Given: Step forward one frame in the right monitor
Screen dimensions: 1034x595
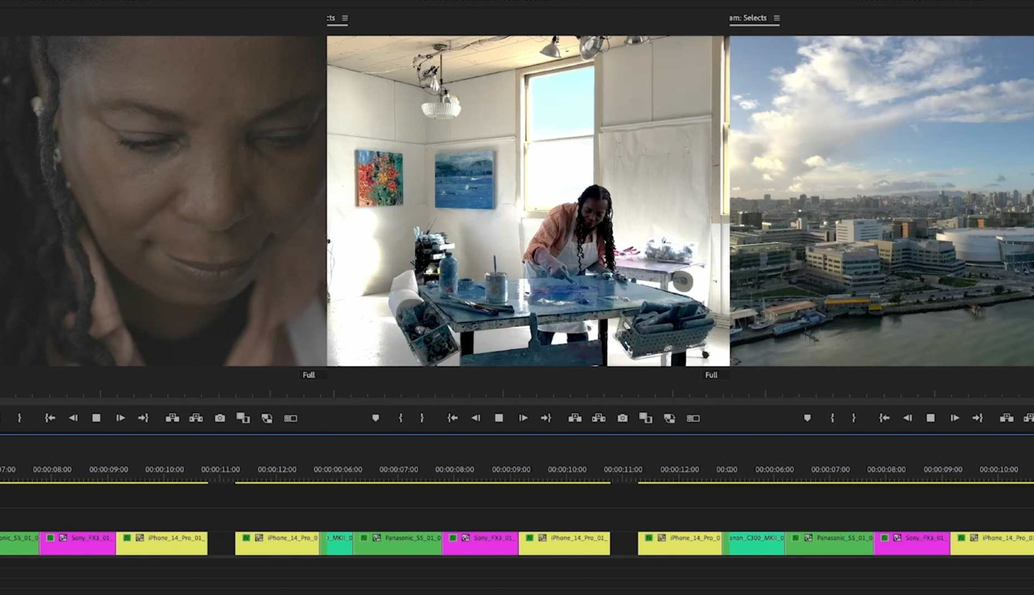Looking at the screenshot, I should (x=955, y=418).
